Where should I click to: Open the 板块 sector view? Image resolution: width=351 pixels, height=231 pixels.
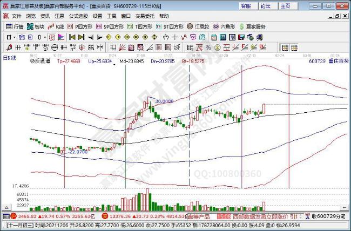coord(36,26)
